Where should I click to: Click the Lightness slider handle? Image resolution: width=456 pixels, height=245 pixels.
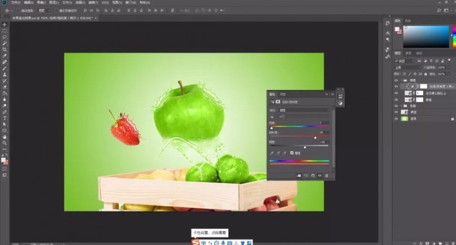pyautogui.click(x=305, y=147)
